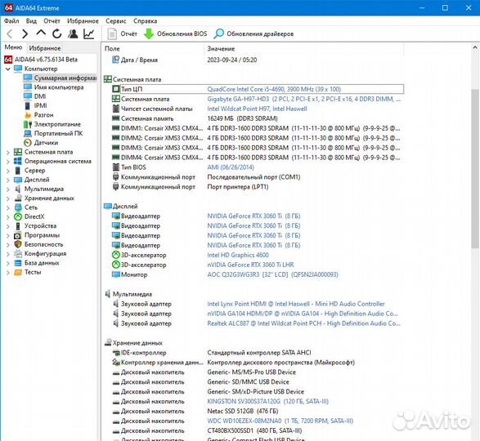This screenshot has height=441, width=480.
Task: Open the WDC WD10EZEX-08M2NA0 drive link
Action: pos(280,421)
